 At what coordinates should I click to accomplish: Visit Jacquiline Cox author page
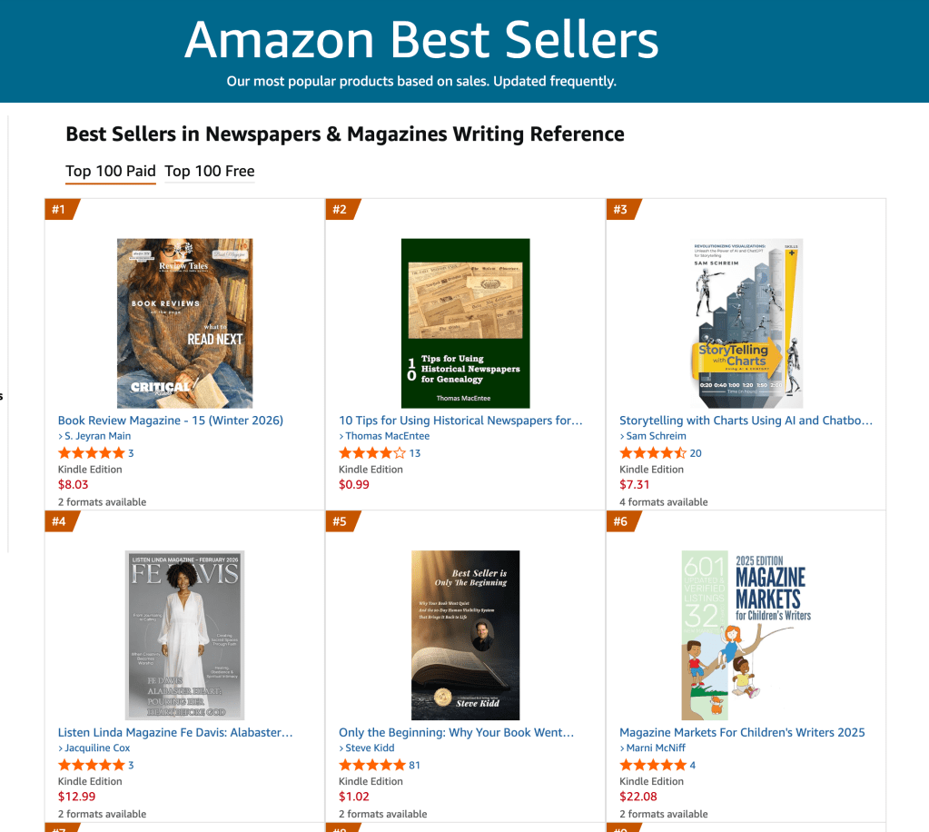[x=97, y=748]
